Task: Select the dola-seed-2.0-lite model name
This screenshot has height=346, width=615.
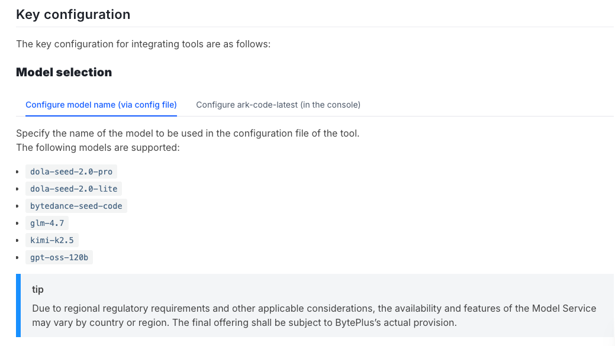Action: [x=74, y=189]
